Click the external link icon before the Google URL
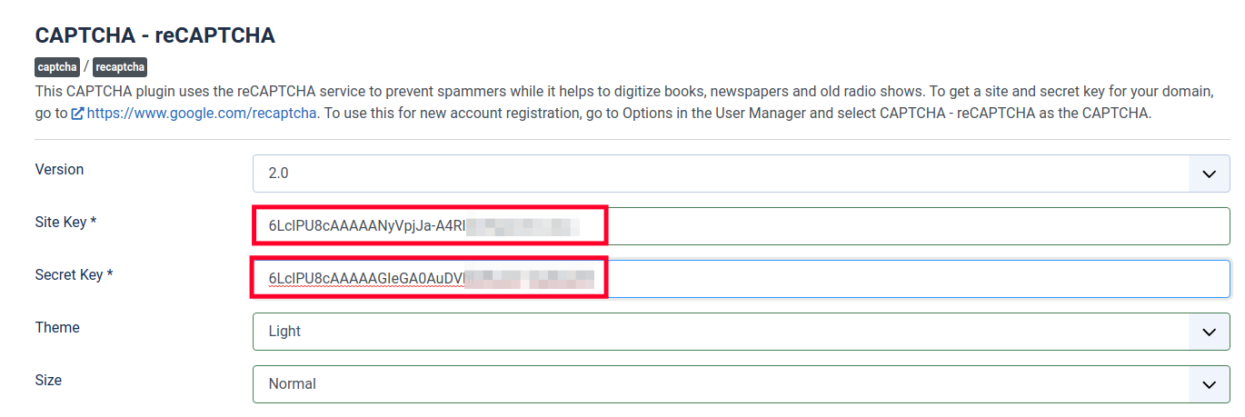Image resolution: width=1245 pixels, height=417 pixels. pos(78,114)
